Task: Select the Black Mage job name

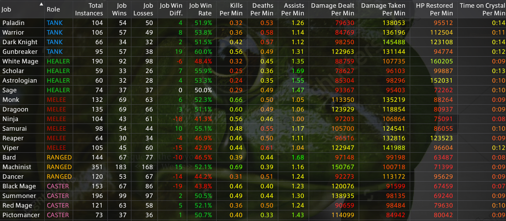Action: click(19, 186)
